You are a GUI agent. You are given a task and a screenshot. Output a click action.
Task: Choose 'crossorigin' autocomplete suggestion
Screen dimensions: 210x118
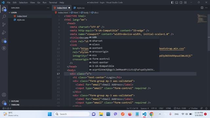124,52
